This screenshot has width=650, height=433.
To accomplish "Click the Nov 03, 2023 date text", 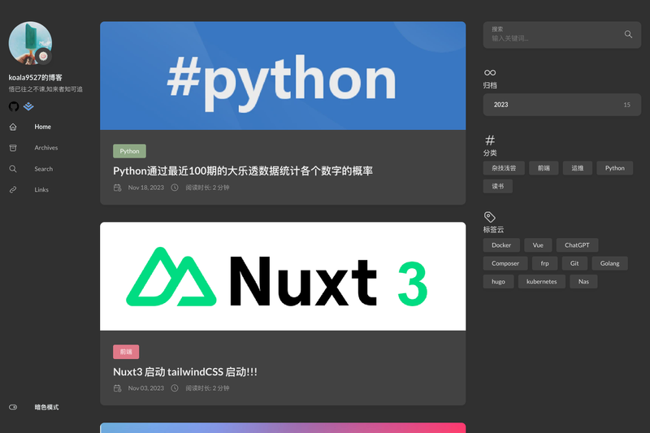I will (x=146, y=388).
